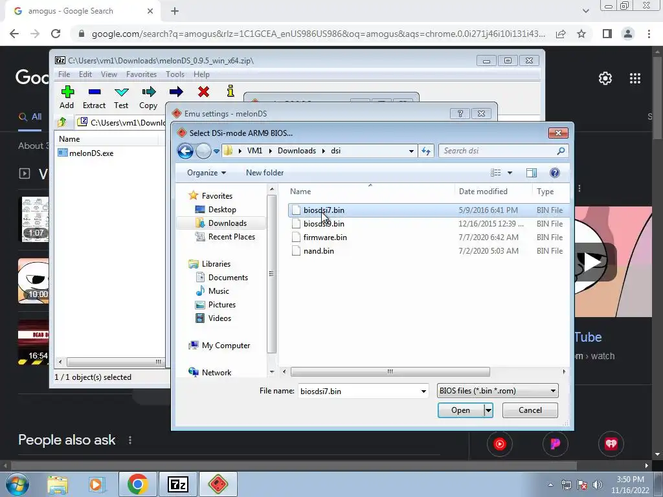Click the file dialog forward arrow

pos(203,151)
